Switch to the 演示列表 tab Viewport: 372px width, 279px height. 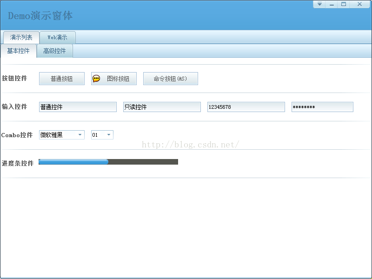coord(21,37)
